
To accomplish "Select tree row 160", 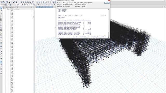I will click(12, 22).
